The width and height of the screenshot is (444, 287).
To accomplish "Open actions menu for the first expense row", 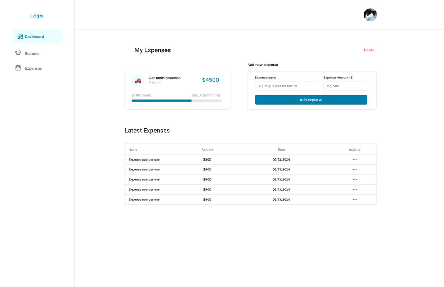I will tap(355, 159).
